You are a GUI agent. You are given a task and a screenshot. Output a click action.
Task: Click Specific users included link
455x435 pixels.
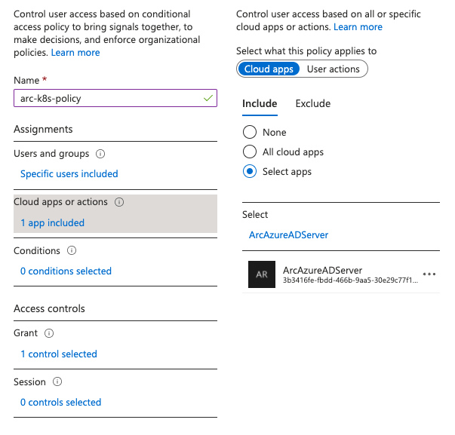click(69, 173)
